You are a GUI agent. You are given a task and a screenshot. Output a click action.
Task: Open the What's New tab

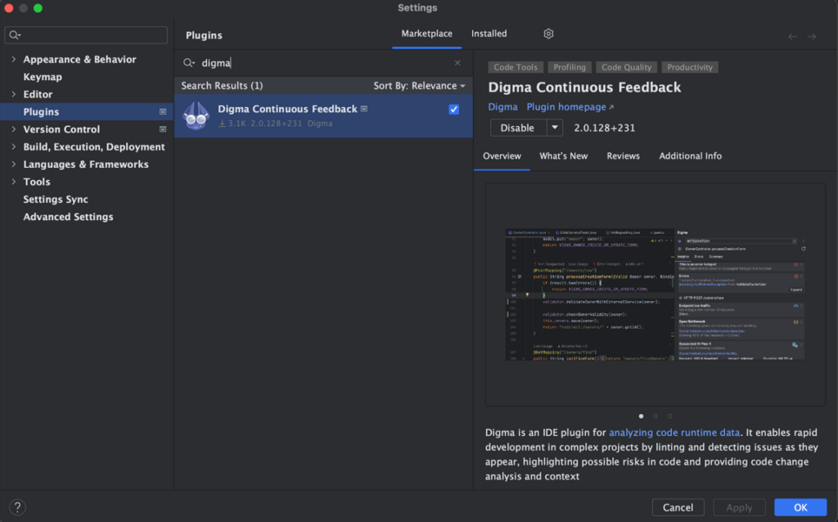pyautogui.click(x=563, y=156)
